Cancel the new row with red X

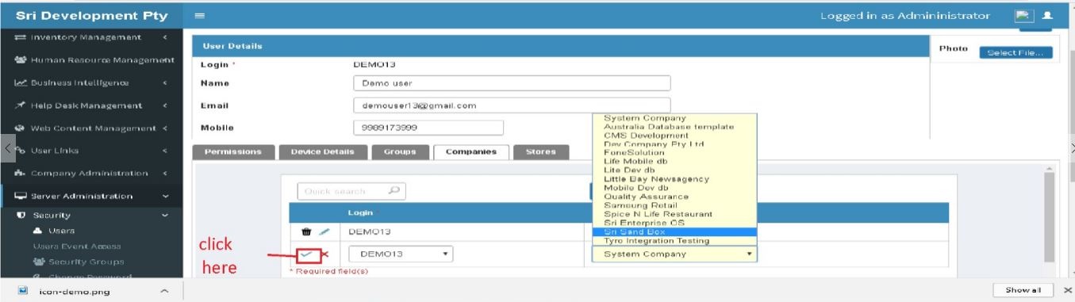click(x=324, y=254)
